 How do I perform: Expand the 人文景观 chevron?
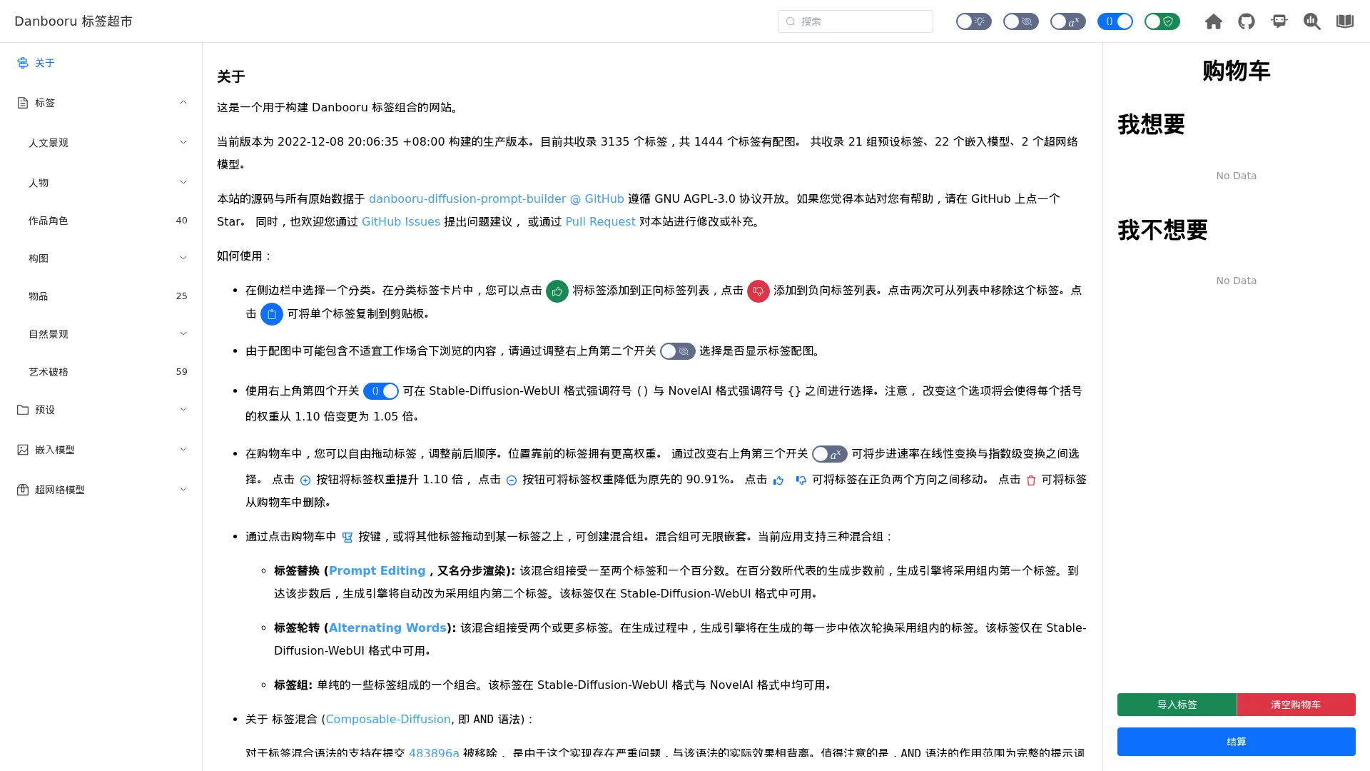click(x=183, y=142)
